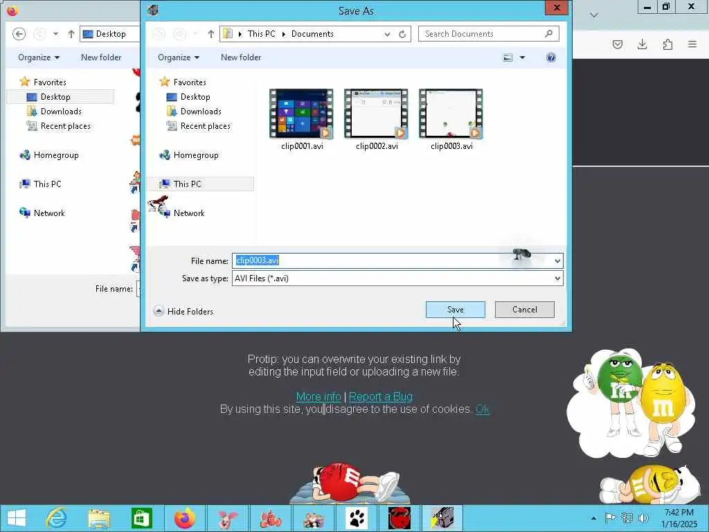Image resolution: width=709 pixels, height=532 pixels.
Task: Change view with the view icon in Save As
Action: click(508, 57)
